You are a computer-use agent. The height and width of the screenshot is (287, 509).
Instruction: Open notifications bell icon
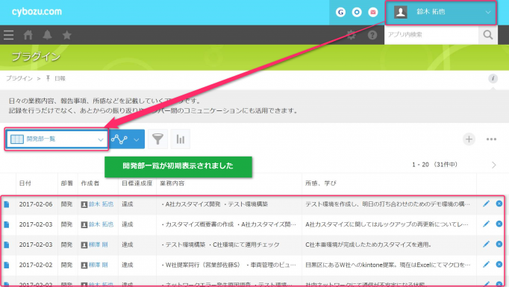point(48,35)
